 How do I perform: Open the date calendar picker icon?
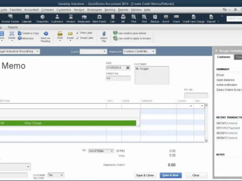pyautogui.click(x=128, y=68)
